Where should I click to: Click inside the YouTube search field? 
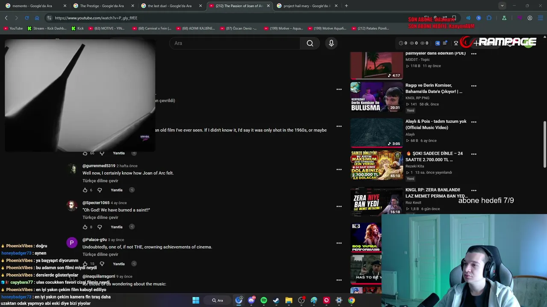pyautogui.click(x=235, y=43)
